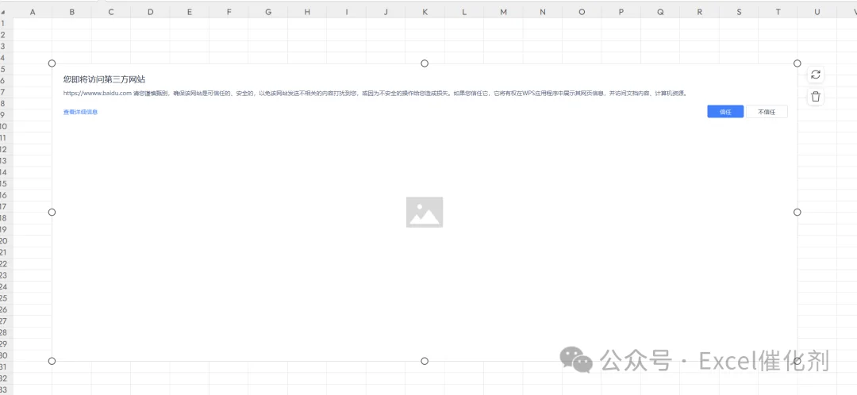Select column I header

pyautogui.click(x=347, y=12)
